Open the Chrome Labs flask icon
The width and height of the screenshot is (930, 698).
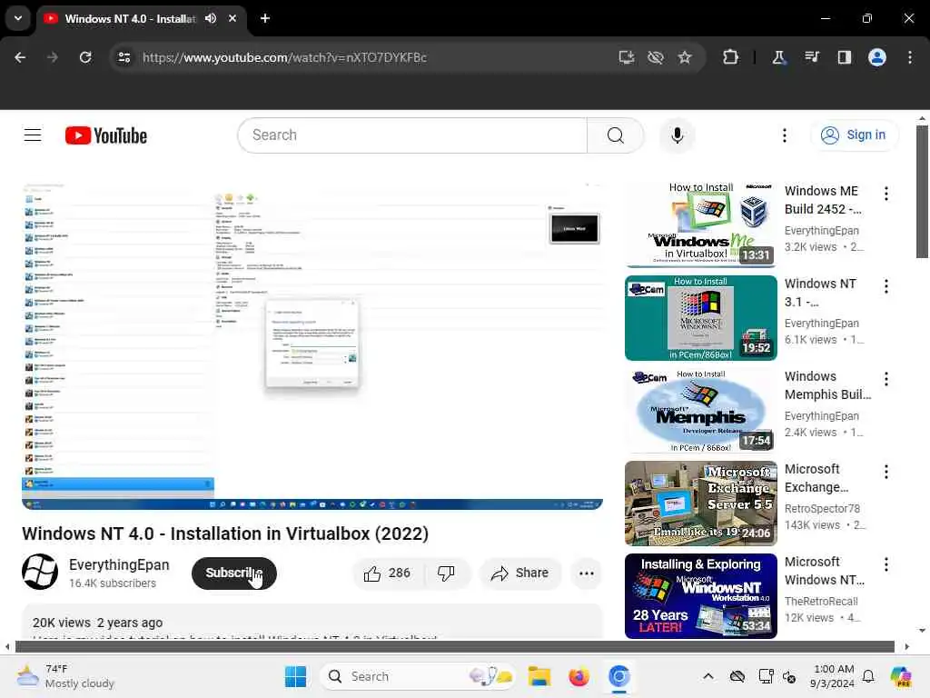pyautogui.click(x=778, y=57)
